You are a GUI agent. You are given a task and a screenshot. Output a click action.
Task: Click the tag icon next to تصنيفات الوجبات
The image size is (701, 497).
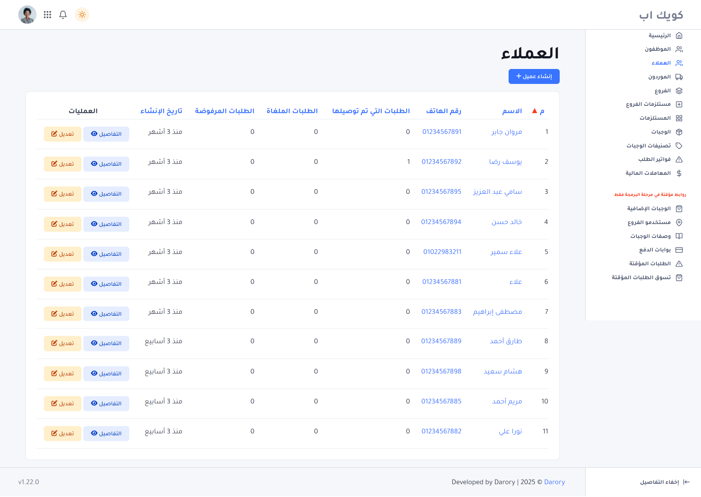tap(679, 146)
